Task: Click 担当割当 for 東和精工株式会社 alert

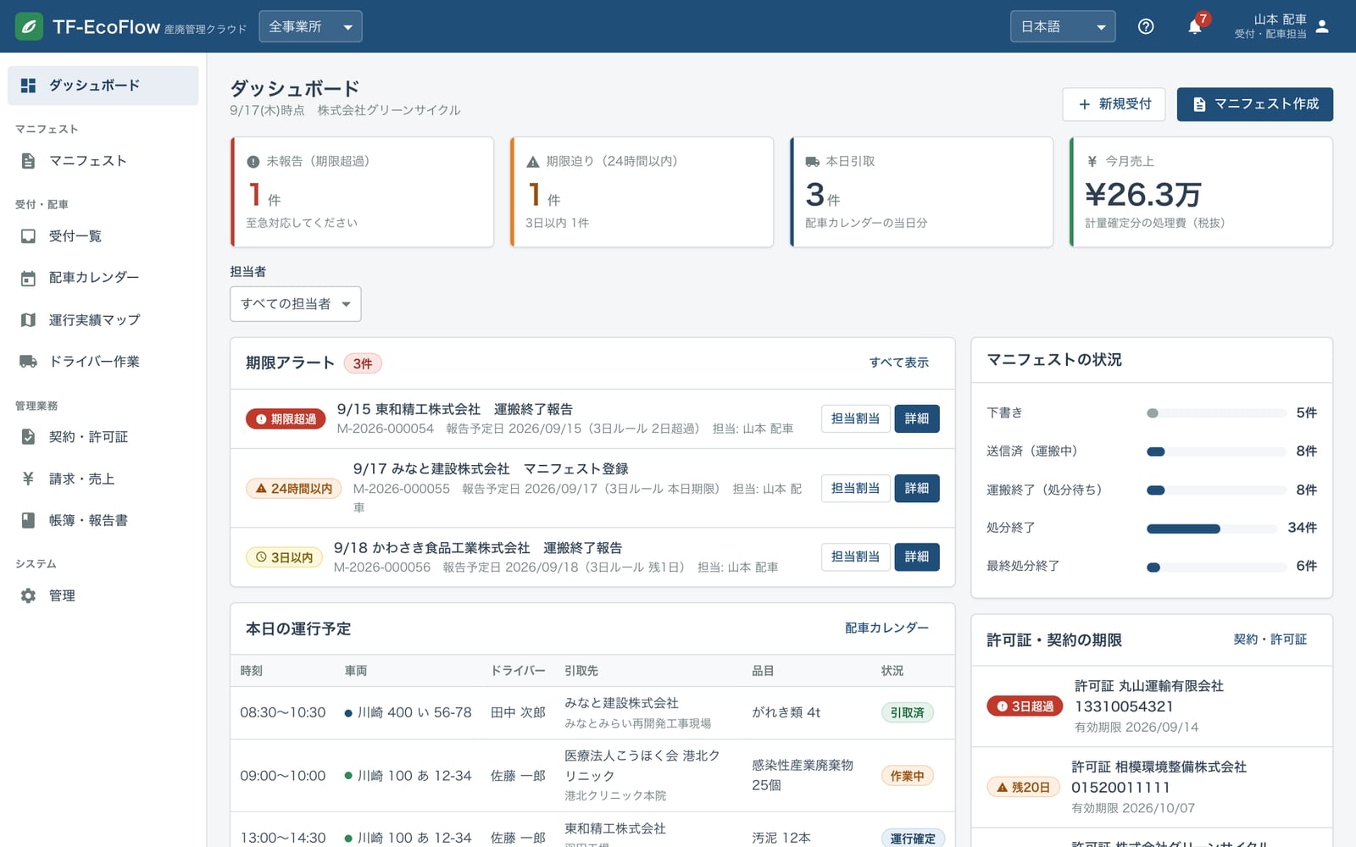Action: [855, 418]
